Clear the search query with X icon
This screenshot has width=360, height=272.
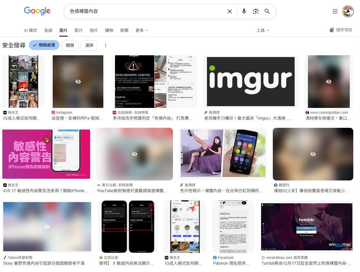[x=230, y=11]
